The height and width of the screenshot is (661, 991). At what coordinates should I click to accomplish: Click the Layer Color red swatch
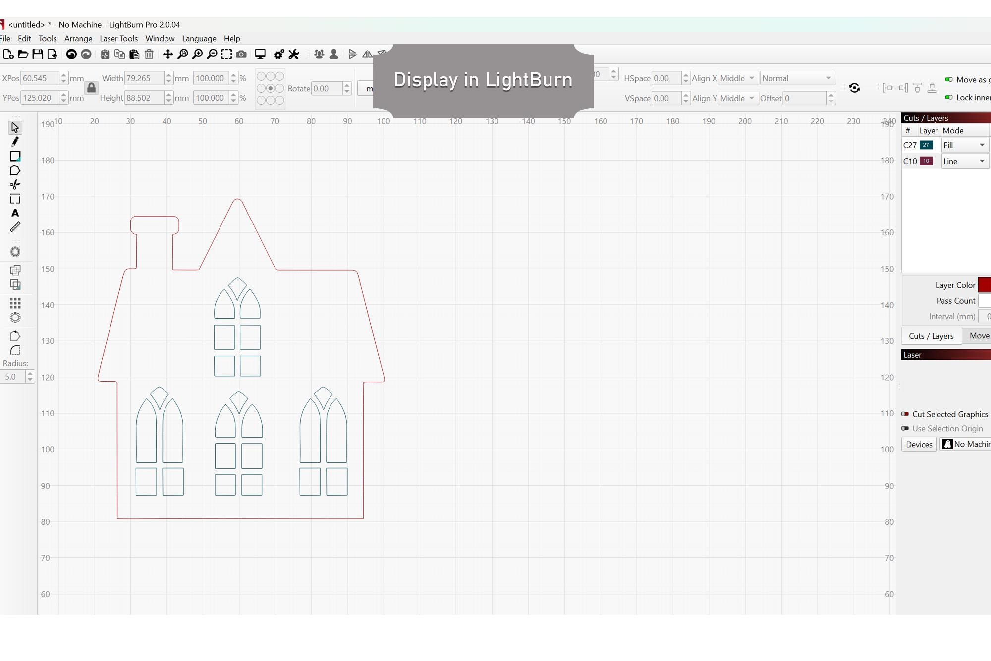(985, 285)
